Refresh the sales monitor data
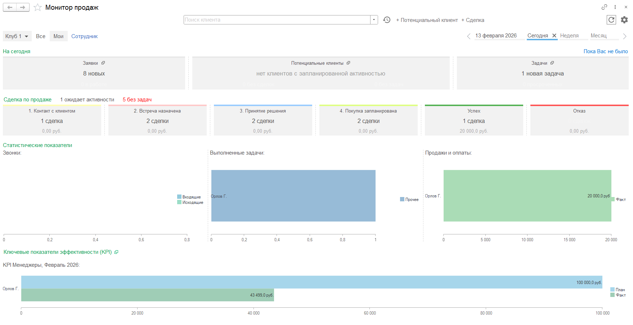 pos(611,20)
